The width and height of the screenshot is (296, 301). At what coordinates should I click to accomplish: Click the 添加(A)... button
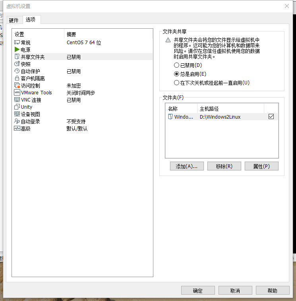pos(187,166)
